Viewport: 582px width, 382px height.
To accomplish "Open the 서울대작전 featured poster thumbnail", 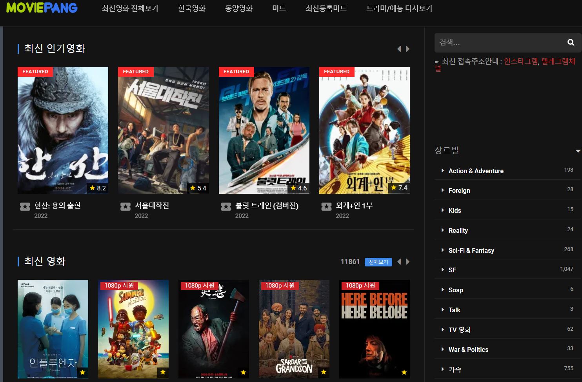I will (x=163, y=130).
